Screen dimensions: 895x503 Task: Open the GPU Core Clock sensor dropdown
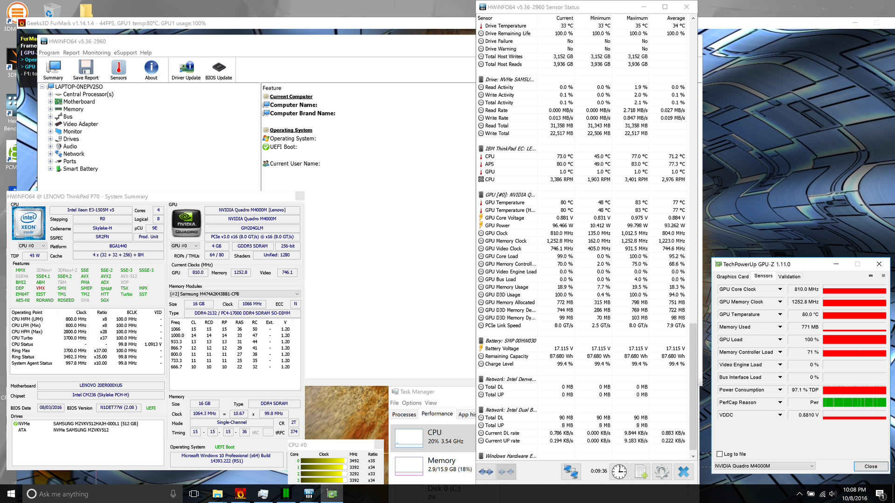pos(780,289)
